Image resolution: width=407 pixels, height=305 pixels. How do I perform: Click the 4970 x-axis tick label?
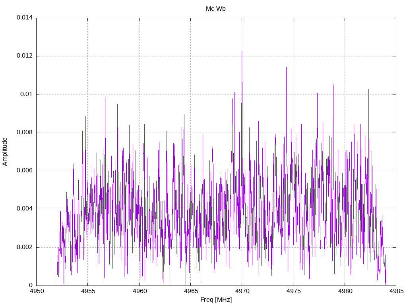click(242, 291)
